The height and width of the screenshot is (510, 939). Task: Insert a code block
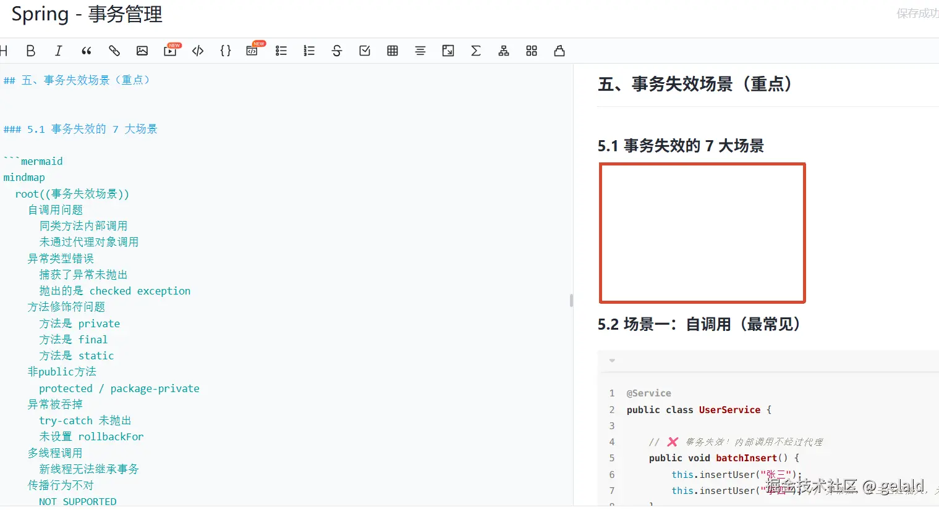tap(197, 51)
